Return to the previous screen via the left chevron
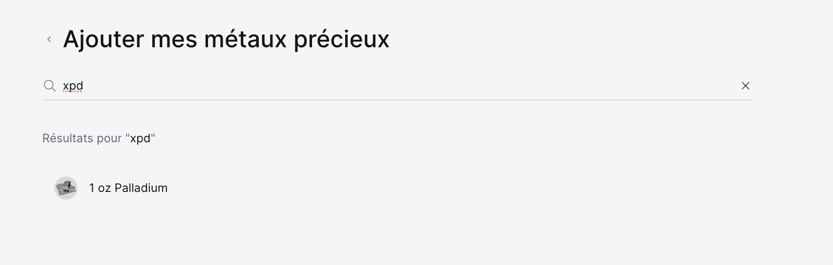 [x=49, y=39]
